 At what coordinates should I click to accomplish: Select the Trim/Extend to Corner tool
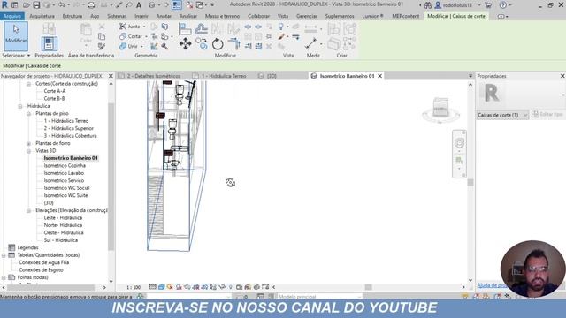pyautogui.click(x=233, y=44)
